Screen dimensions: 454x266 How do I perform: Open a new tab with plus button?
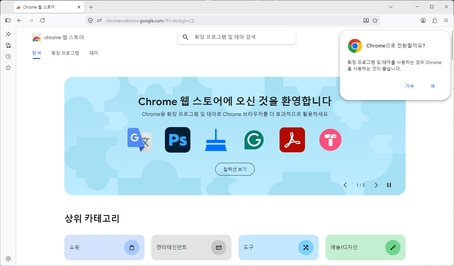91,7
